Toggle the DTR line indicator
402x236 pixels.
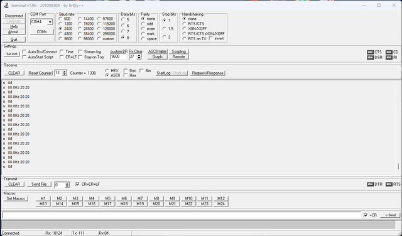coord(370,185)
